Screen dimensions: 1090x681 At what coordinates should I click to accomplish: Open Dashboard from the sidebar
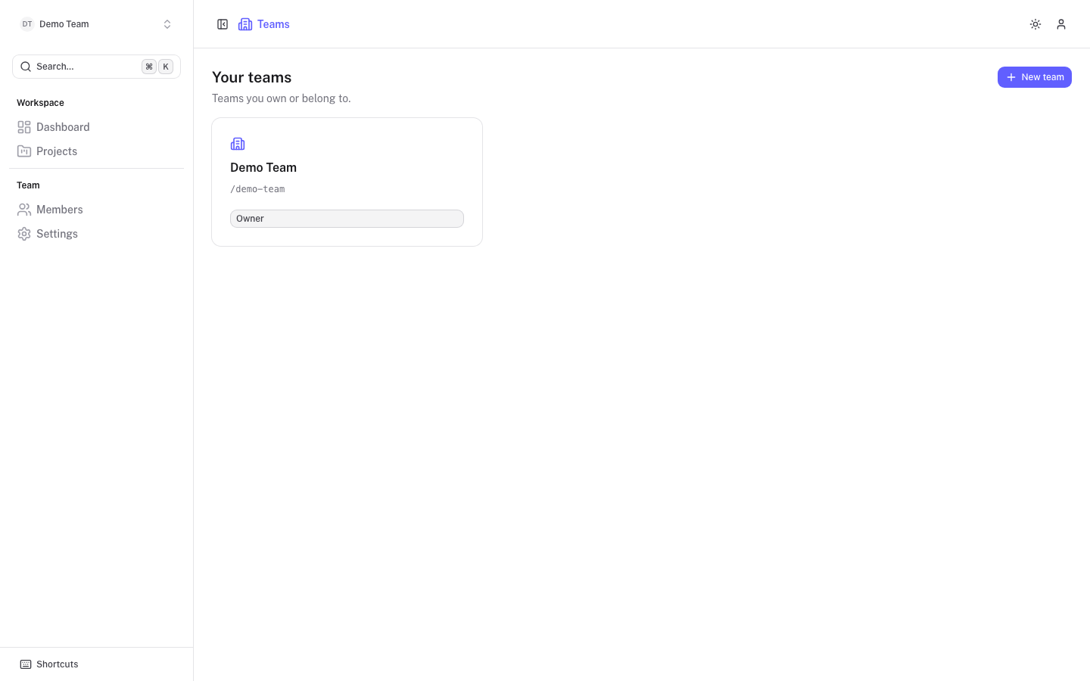point(96,127)
